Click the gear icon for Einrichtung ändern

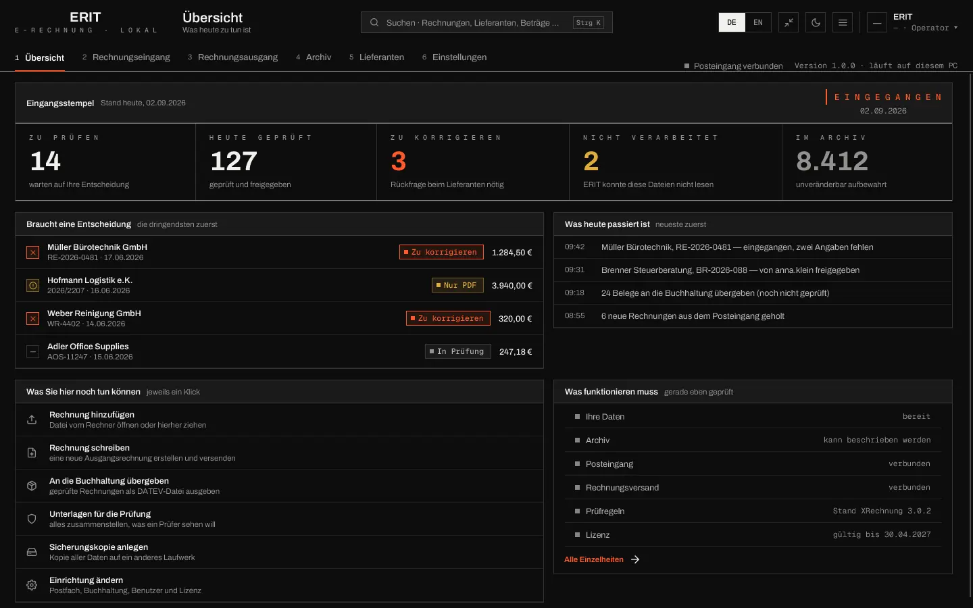pos(32,585)
